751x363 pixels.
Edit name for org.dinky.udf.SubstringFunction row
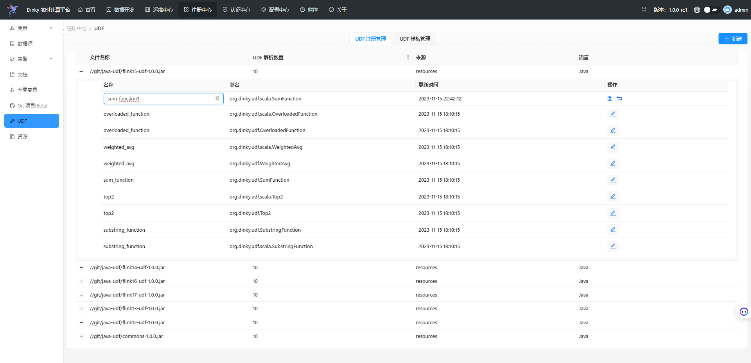pyautogui.click(x=613, y=230)
